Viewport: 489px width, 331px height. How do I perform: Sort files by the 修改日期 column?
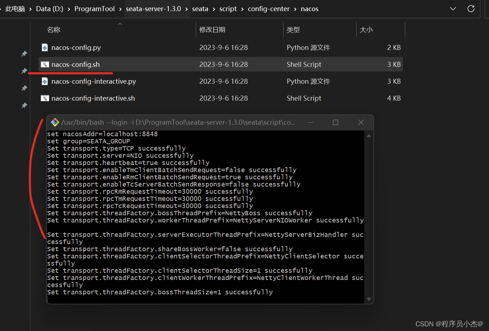212,30
